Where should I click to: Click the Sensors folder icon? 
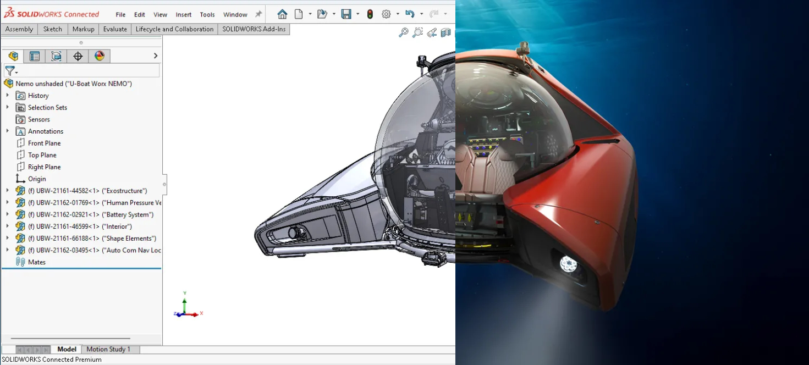coord(20,119)
